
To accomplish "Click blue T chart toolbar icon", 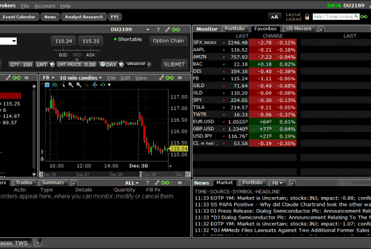I will 47,85.
